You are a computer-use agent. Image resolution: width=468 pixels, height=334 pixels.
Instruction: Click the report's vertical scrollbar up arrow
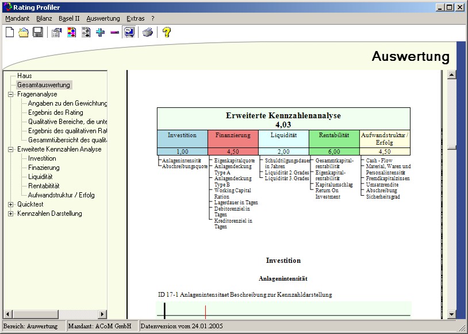point(451,75)
